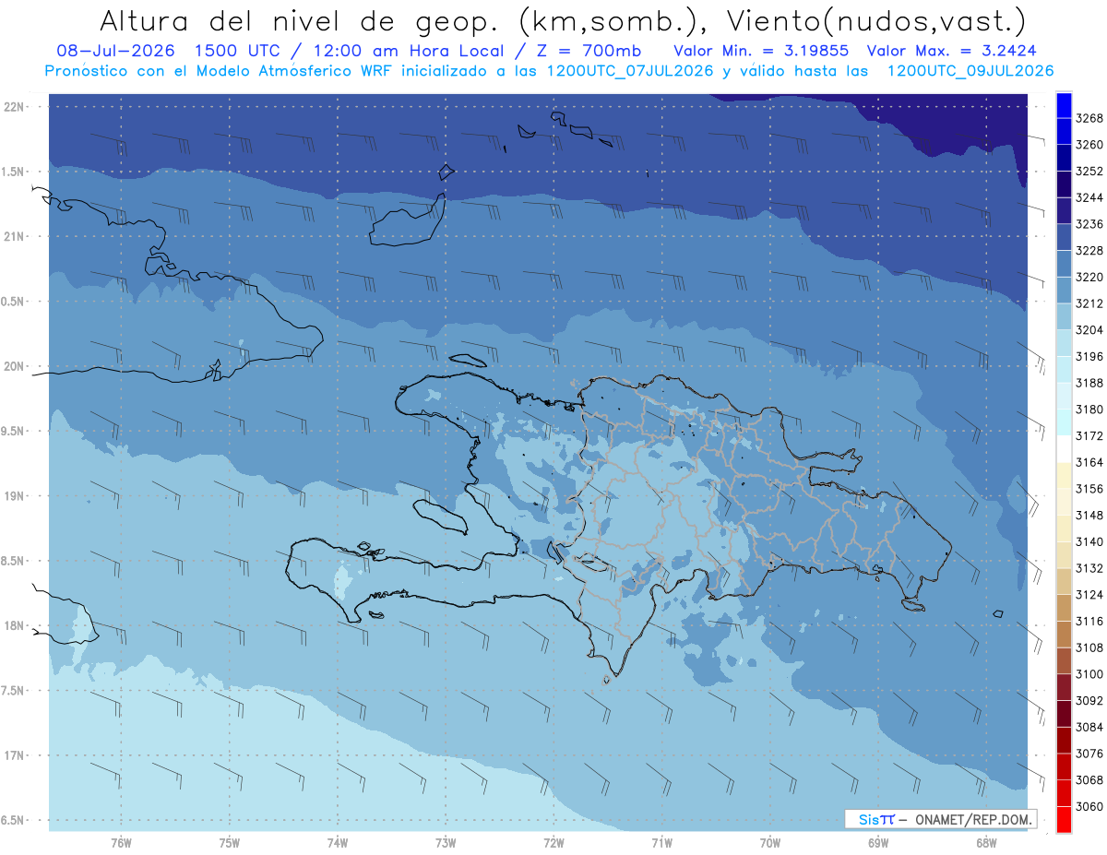Click the '75W' longitude label
Image resolution: width=1107 pixels, height=855 pixels.
pos(229,843)
